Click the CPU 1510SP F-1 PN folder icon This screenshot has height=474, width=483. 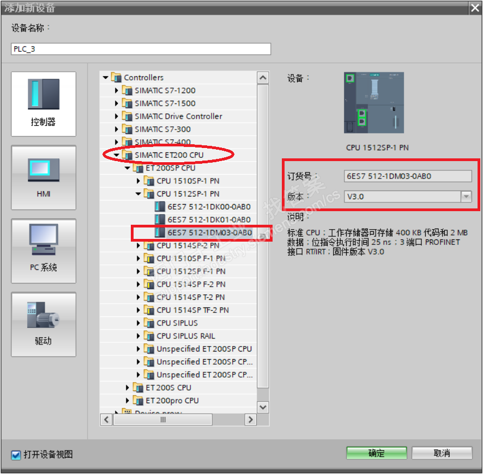149,258
